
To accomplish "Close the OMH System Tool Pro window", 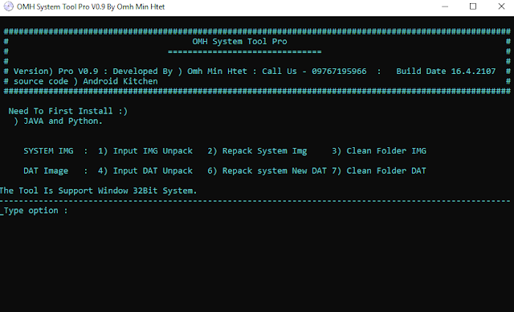I will coord(501,6).
